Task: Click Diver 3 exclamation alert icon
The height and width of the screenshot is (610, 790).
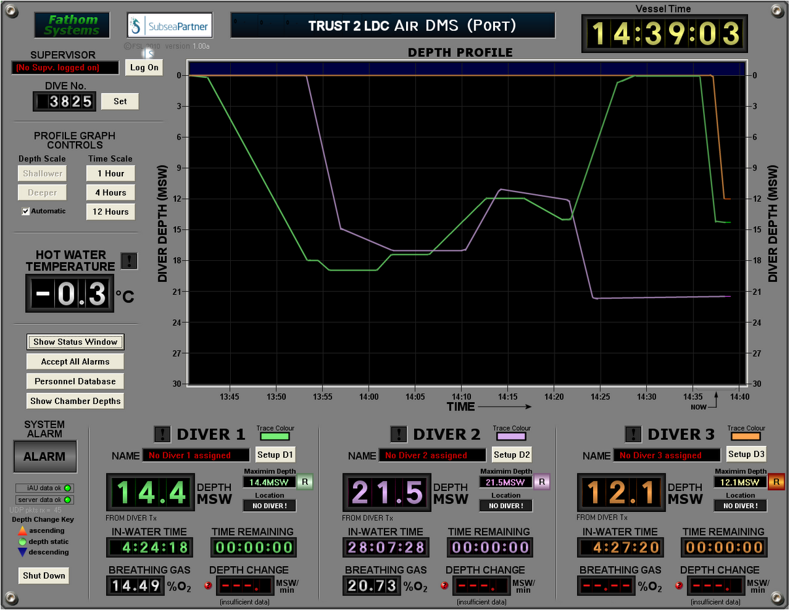Action: (633, 434)
